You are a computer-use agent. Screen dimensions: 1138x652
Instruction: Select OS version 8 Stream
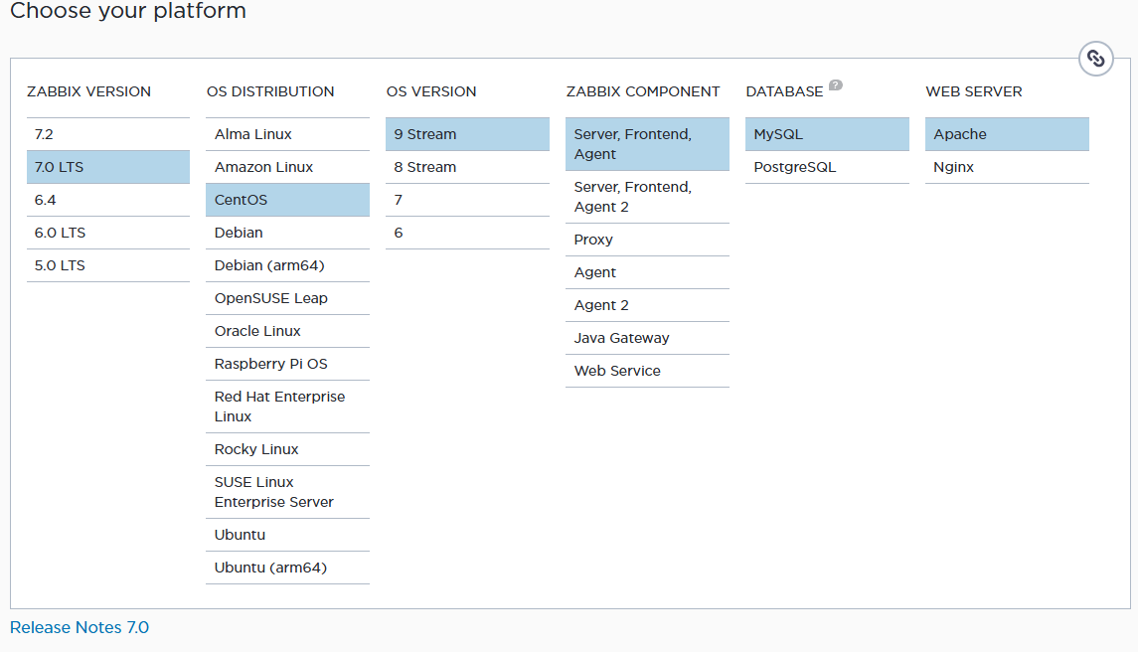(467, 167)
